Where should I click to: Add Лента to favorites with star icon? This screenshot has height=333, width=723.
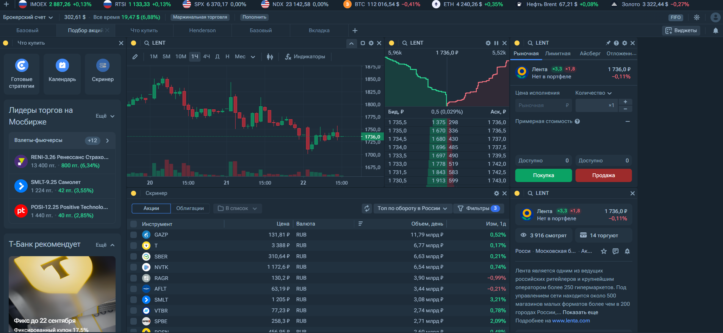[x=604, y=251]
